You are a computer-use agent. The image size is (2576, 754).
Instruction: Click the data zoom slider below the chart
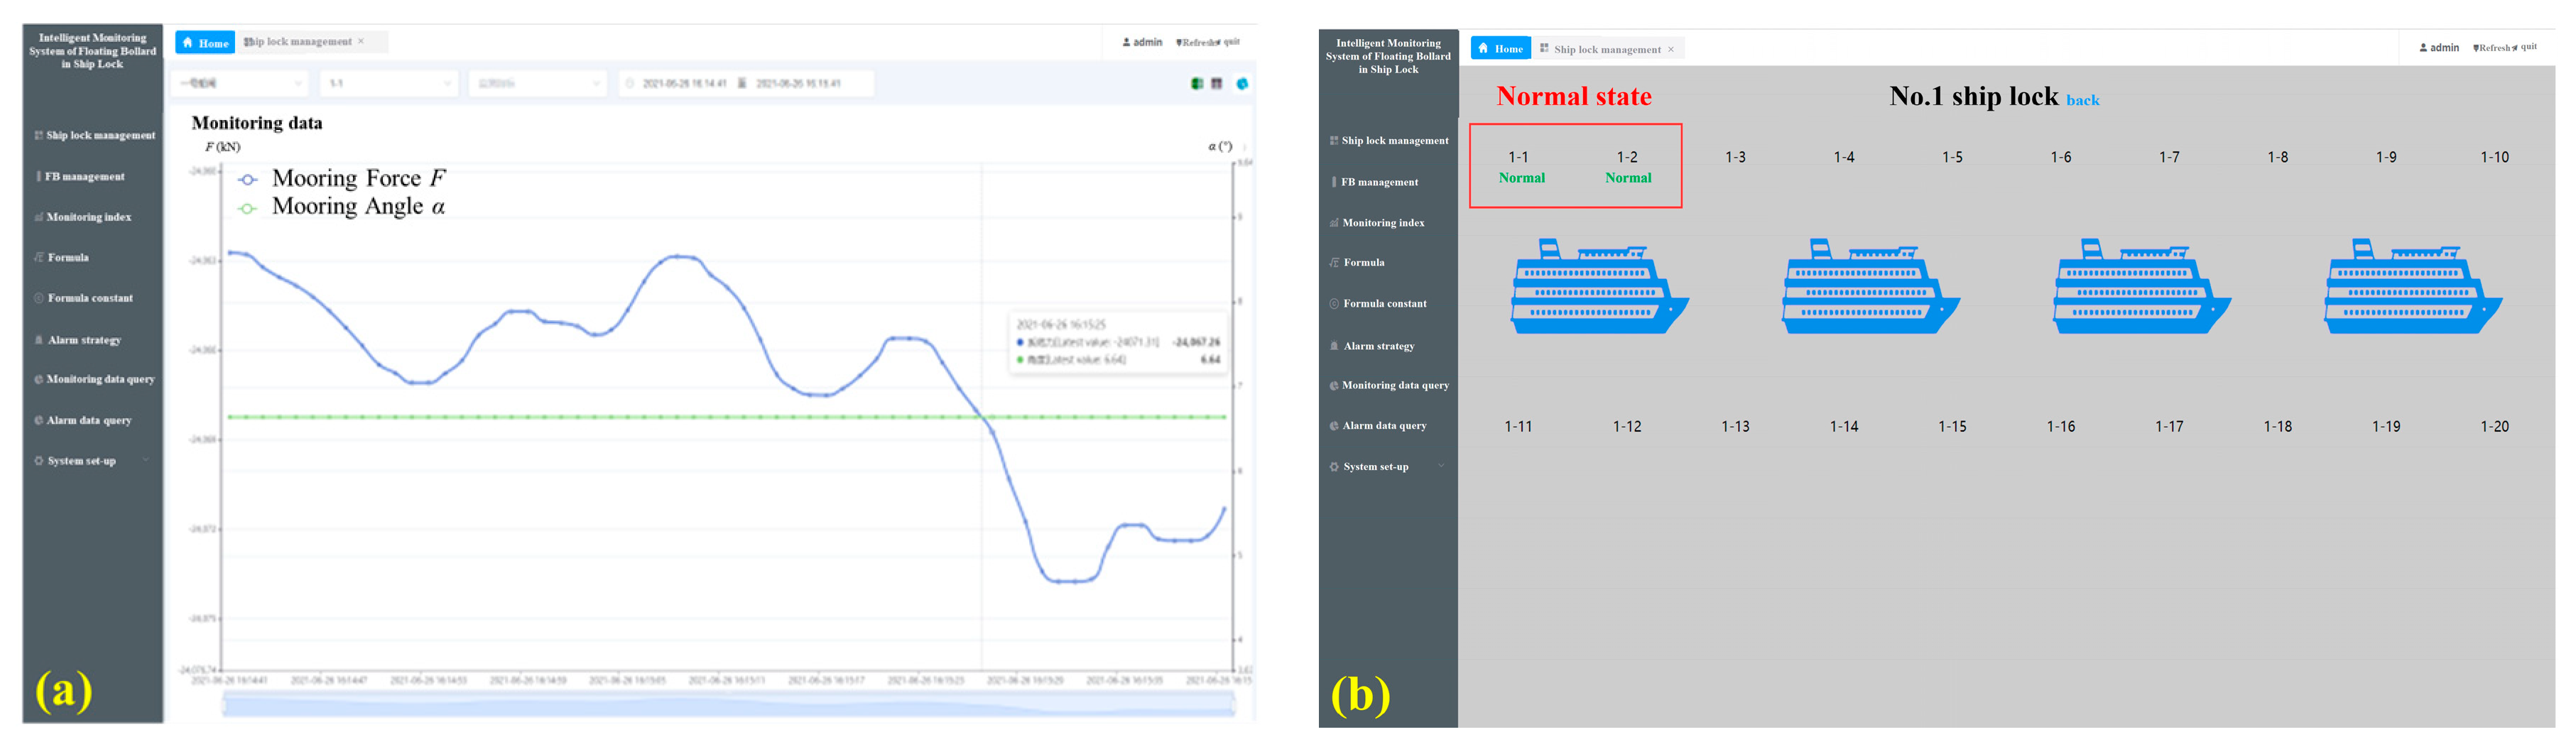[728, 706]
